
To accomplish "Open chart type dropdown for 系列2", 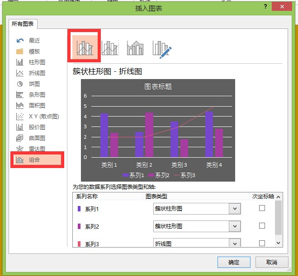I will tap(235, 226).
